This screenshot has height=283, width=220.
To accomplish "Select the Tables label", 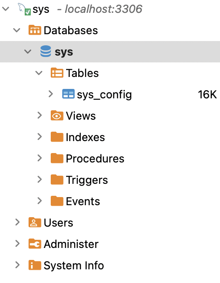I will pyautogui.click(x=82, y=73).
